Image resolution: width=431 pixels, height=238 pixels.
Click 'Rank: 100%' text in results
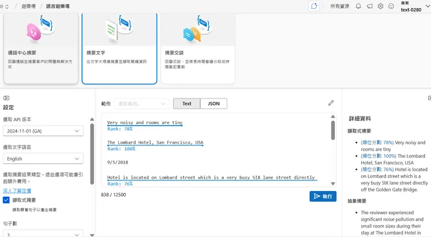[x=121, y=149]
